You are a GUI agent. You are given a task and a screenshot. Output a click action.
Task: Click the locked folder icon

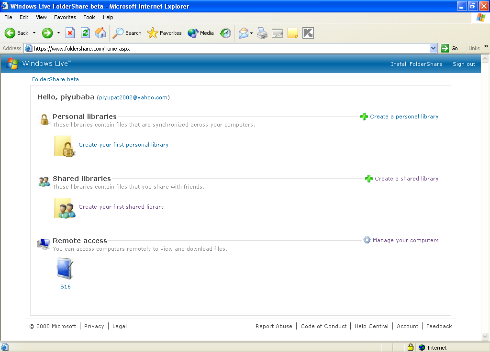coord(65,146)
